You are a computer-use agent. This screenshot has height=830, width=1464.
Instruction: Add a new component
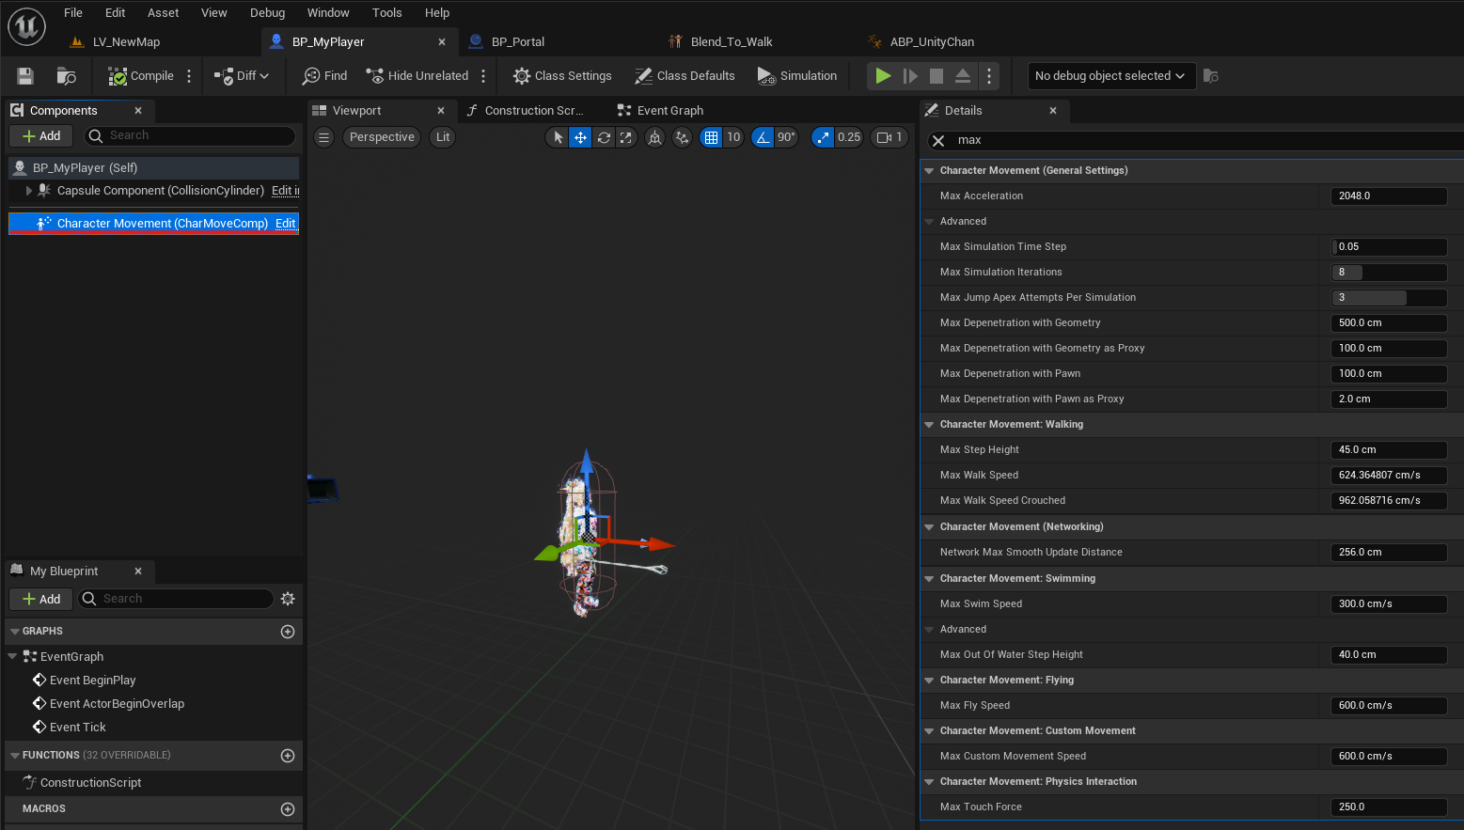point(41,136)
